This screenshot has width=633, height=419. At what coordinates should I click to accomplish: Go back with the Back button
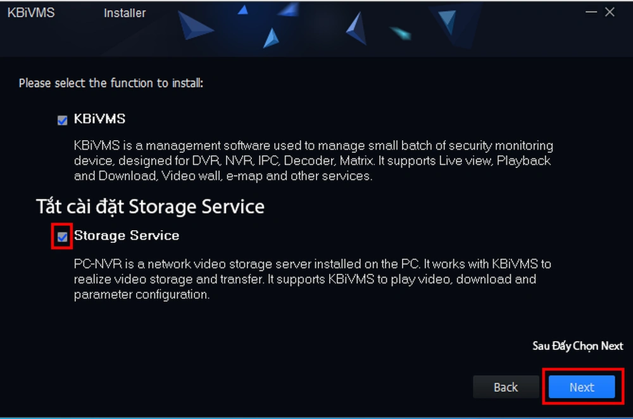[505, 387]
